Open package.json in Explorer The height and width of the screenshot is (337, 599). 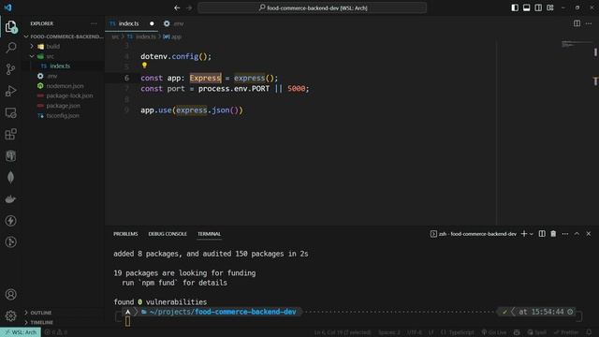(63, 106)
